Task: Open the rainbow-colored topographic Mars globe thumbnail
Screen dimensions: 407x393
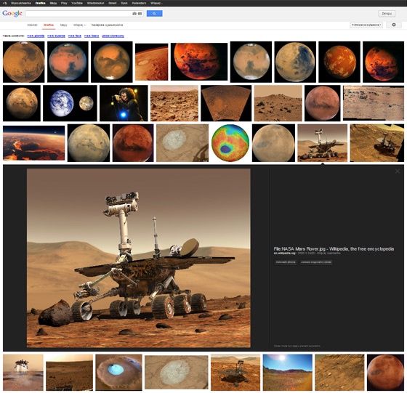Action: tap(230, 143)
